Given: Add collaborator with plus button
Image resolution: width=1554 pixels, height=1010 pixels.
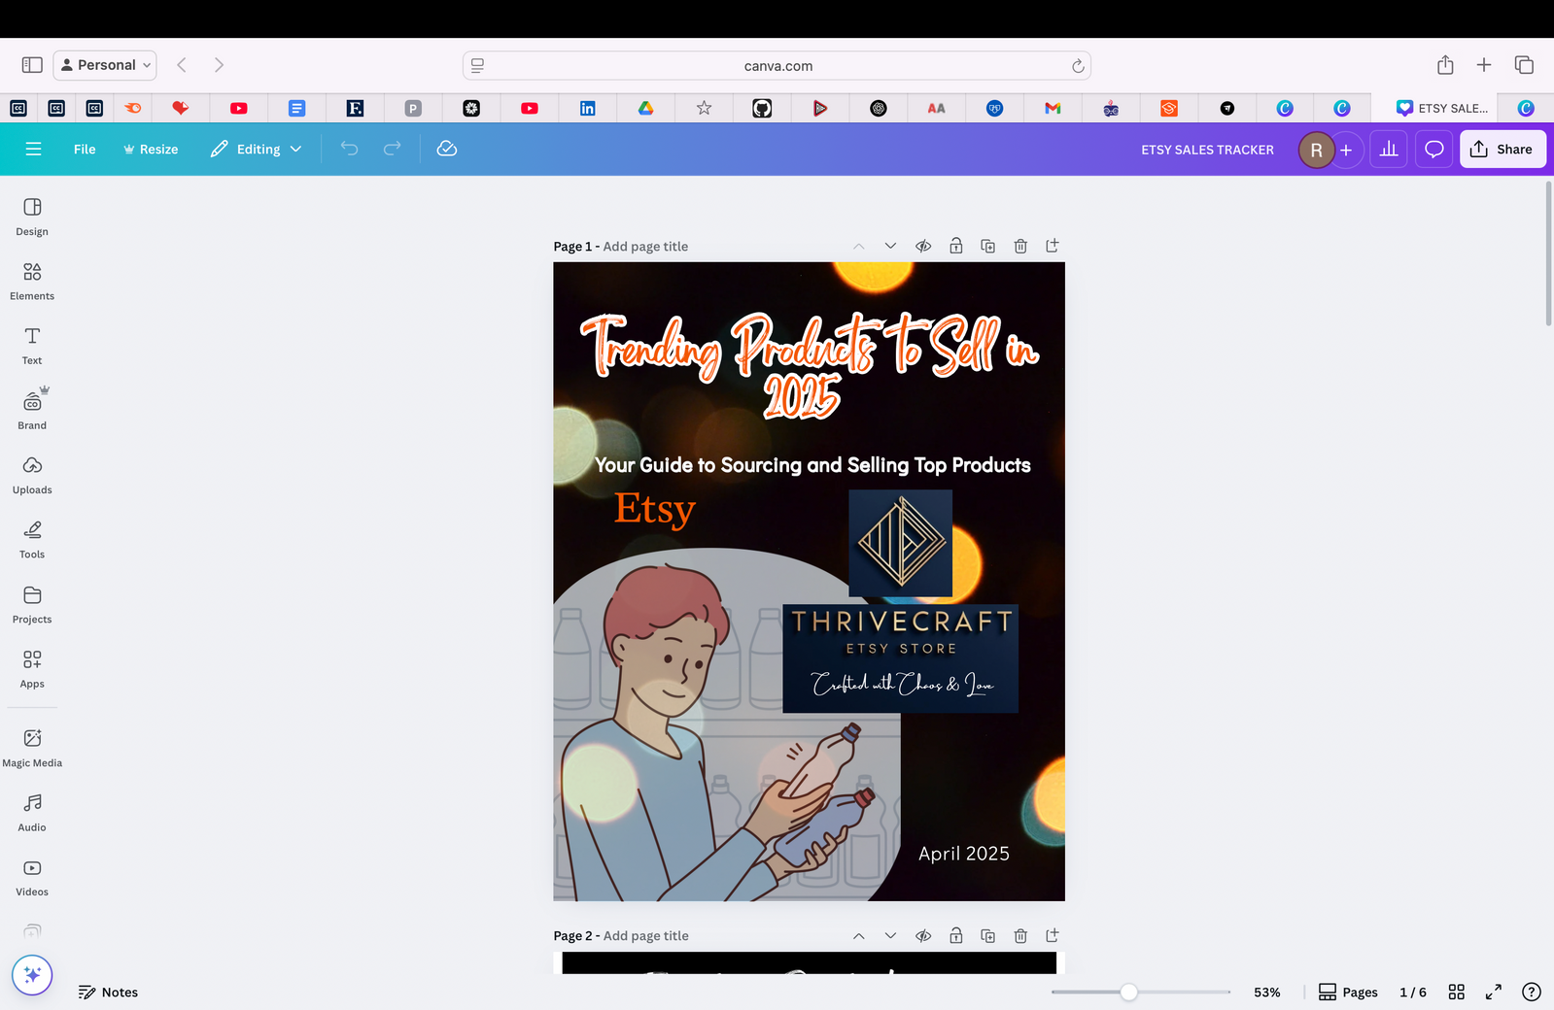Looking at the screenshot, I should tap(1346, 150).
